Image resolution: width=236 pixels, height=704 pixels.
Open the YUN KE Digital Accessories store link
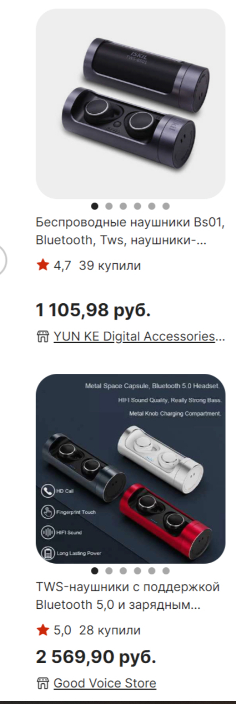(139, 337)
